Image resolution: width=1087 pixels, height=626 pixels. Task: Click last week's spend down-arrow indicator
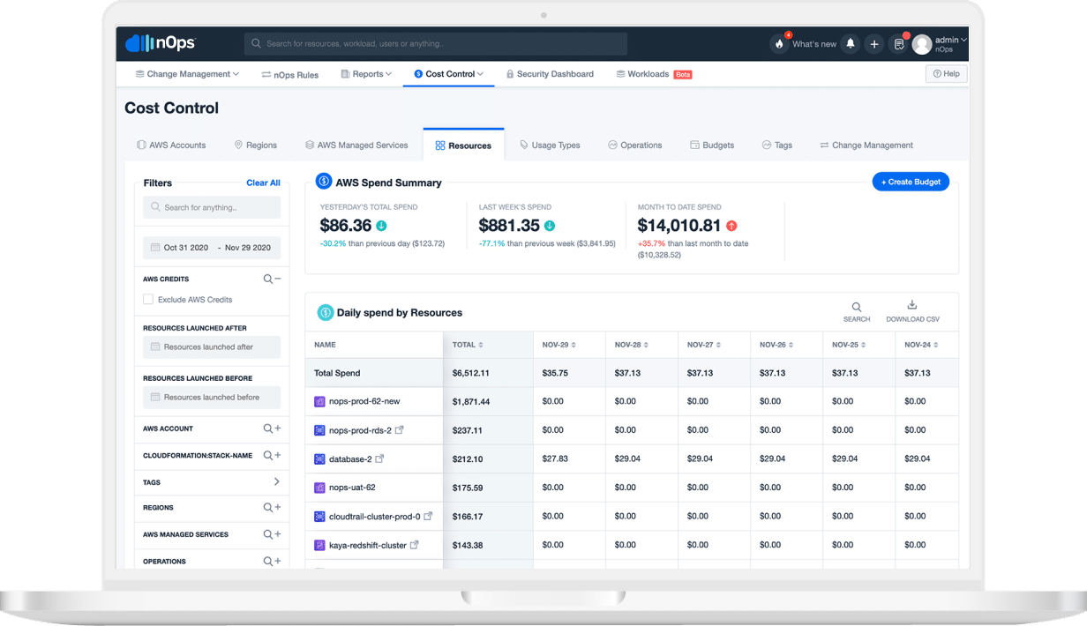click(550, 226)
